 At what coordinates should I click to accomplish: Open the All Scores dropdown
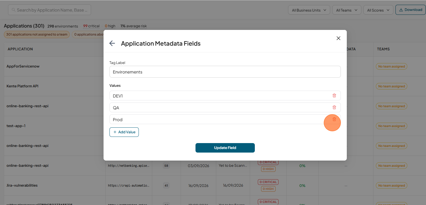tap(378, 10)
